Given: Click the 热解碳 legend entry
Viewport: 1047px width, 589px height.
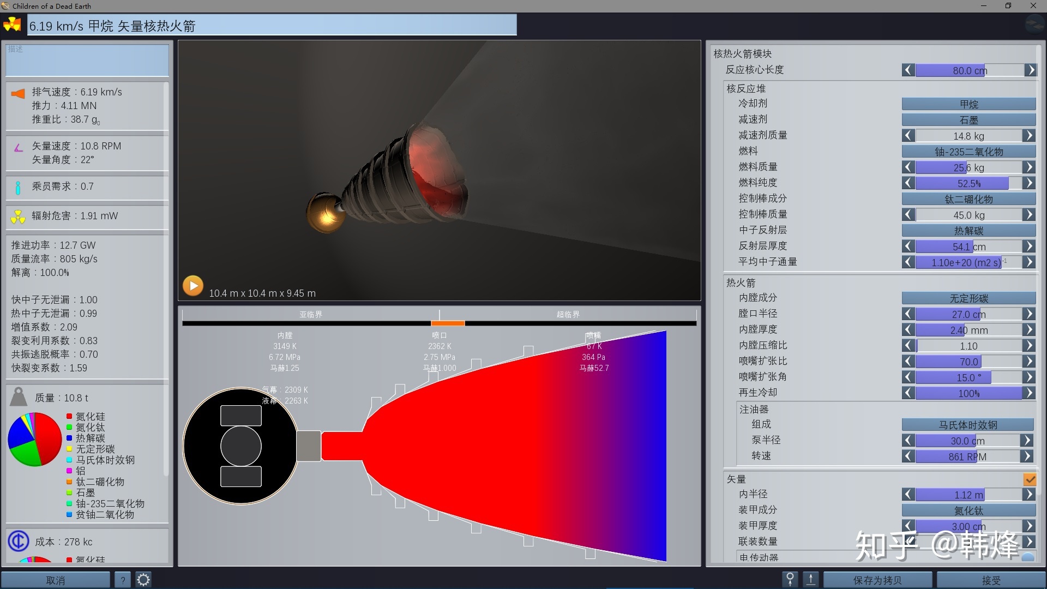Looking at the screenshot, I should [x=86, y=438].
